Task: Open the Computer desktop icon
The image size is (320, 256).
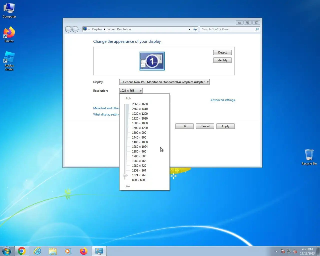Action: (x=9, y=10)
